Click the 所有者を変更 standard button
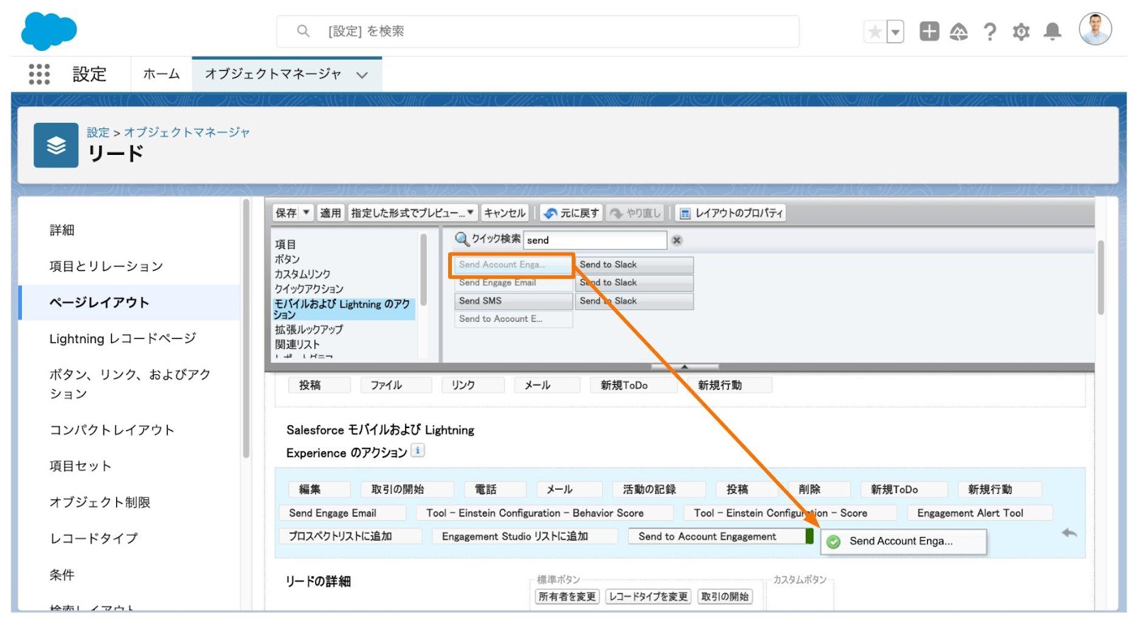Screen dimensions: 1133x619 [567, 596]
